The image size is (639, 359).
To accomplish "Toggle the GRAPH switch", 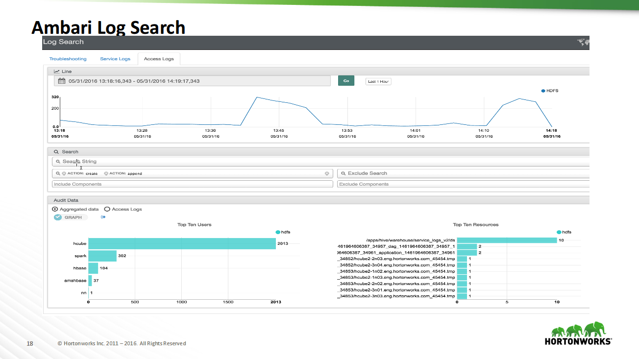I will coord(71,217).
